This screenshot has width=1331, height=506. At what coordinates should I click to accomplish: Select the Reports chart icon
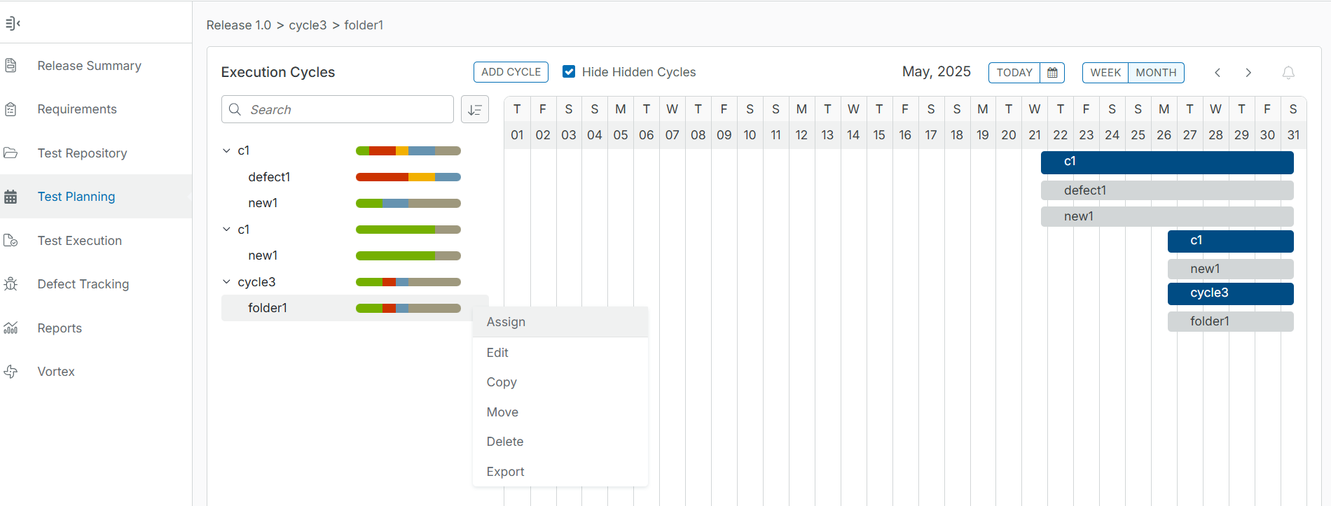click(11, 328)
